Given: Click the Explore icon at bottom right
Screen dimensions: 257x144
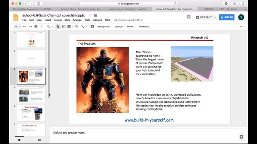Looking at the screenshot, I should coord(241,137).
